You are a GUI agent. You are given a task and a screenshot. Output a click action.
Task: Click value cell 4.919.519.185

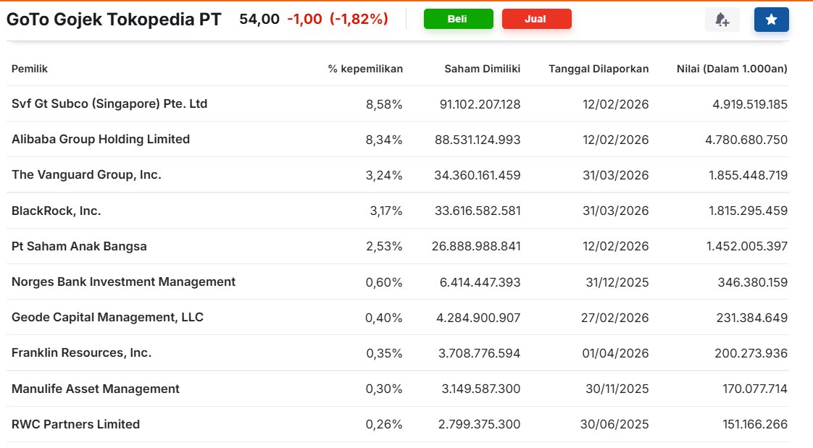click(x=750, y=104)
